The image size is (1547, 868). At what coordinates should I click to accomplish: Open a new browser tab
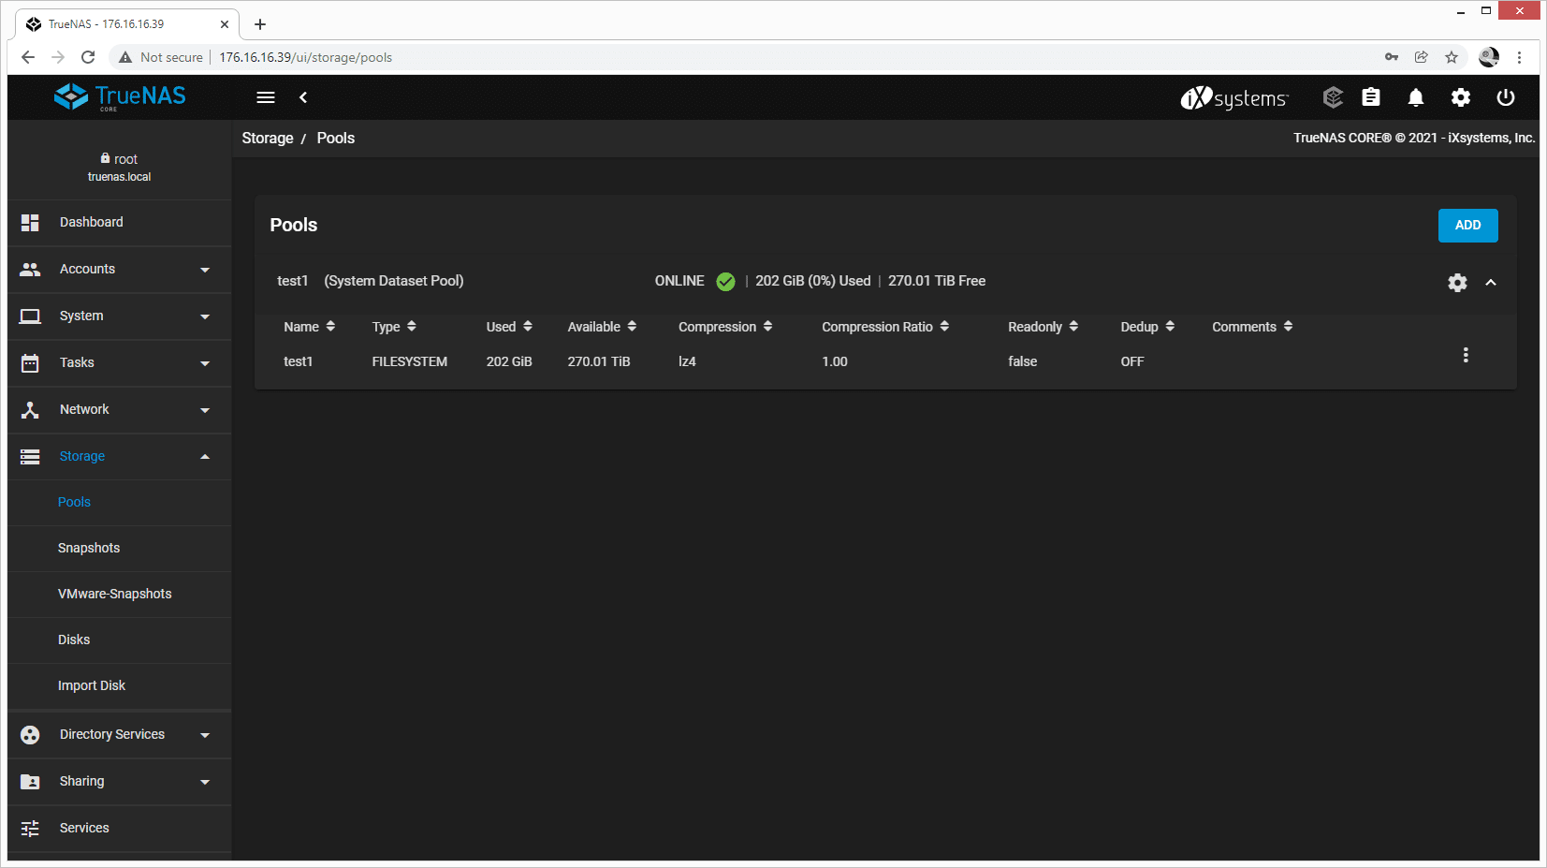click(260, 24)
